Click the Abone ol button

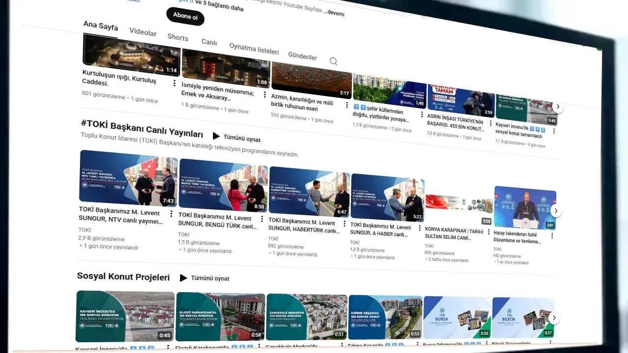pyautogui.click(x=185, y=17)
